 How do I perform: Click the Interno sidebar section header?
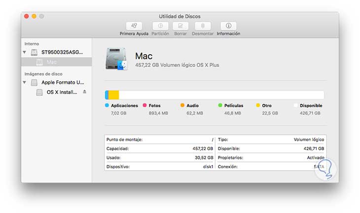coord(32,44)
